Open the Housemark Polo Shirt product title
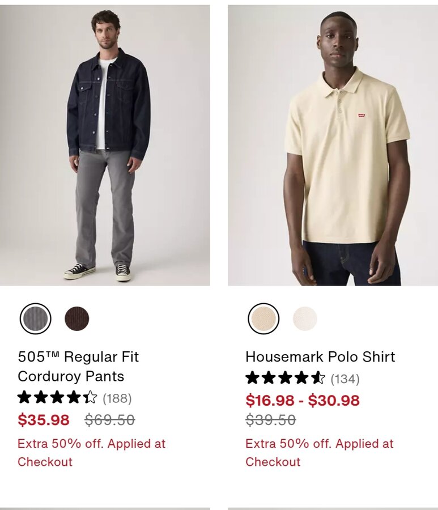The image size is (438, 510). pos(320,357)
